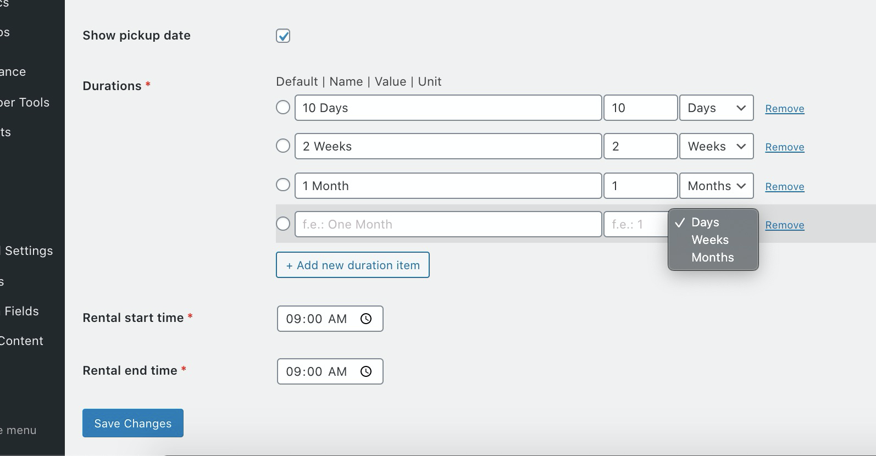
Task: Open the Days unit dropdown
Action: 717,108
